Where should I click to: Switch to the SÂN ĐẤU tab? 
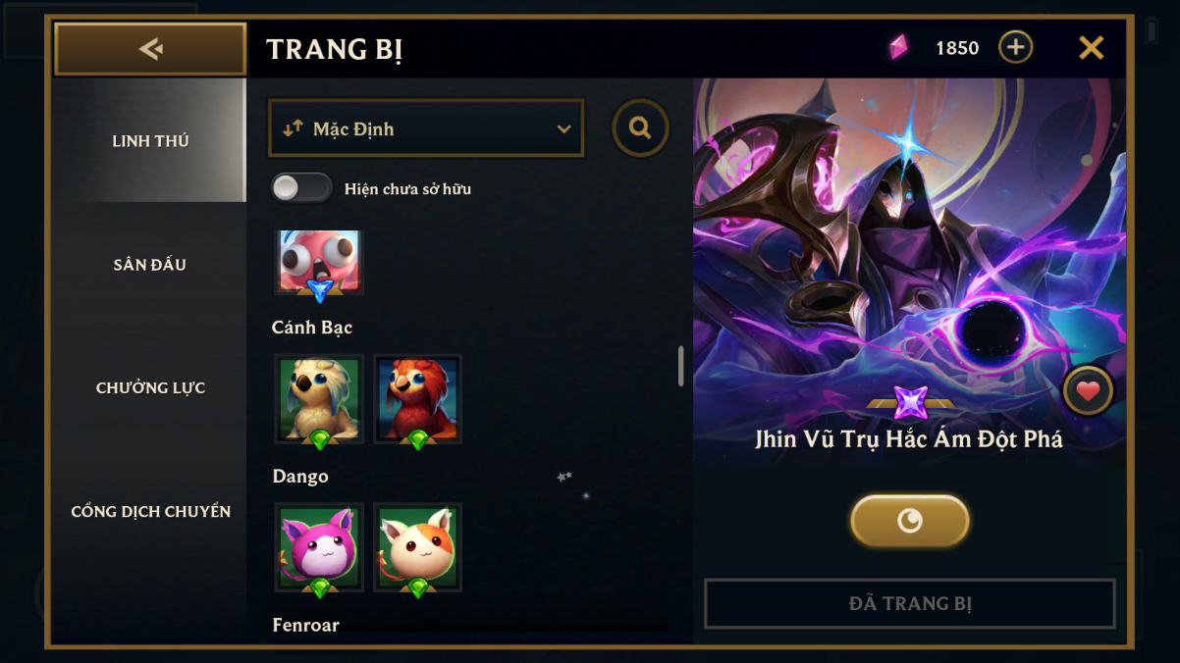[150, 265]
